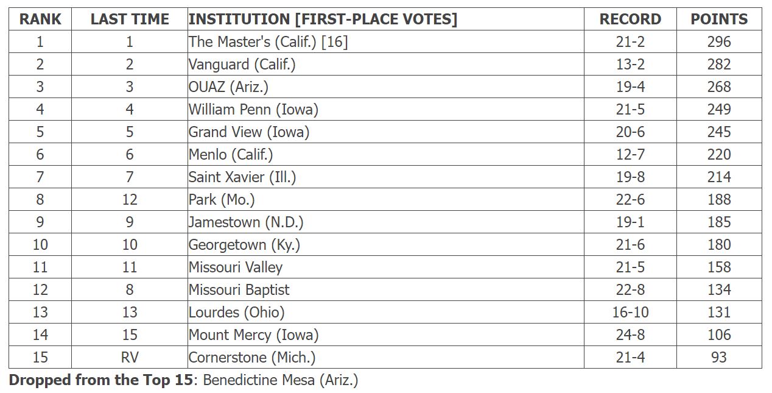This screenshot has height=393, width=772.
Task: Click the RECORD column header
Action: click(630, 19)
